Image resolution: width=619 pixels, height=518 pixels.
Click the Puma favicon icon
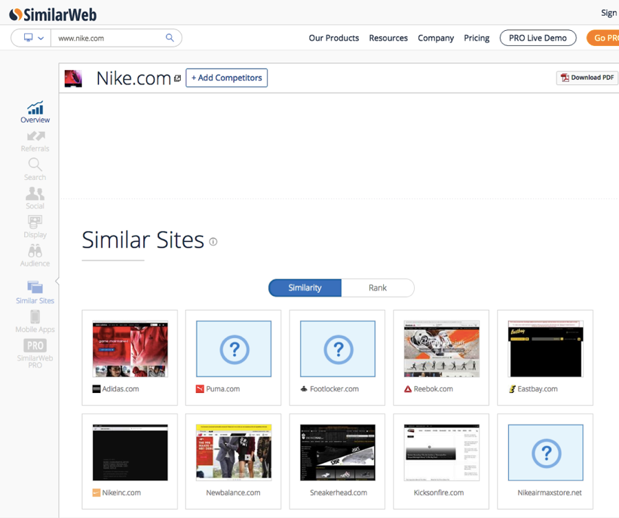click(200, 389)
